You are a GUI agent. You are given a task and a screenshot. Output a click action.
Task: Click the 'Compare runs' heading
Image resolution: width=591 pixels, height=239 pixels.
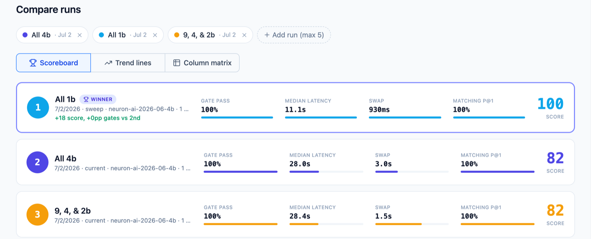pyautogui.click(x=48, y=10)
